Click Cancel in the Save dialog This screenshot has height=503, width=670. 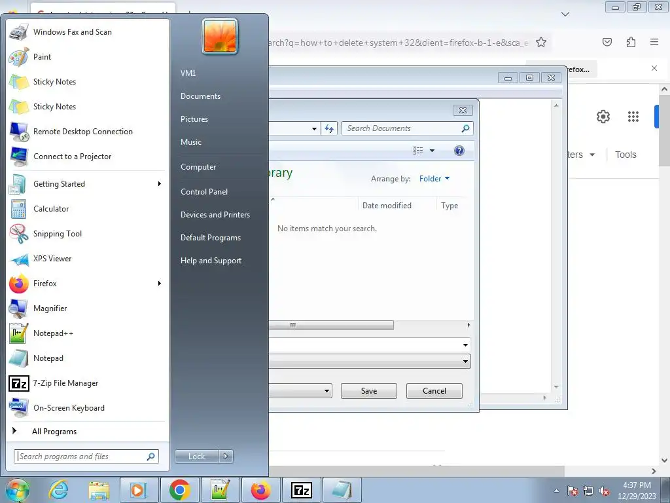[x=434, y=391]
